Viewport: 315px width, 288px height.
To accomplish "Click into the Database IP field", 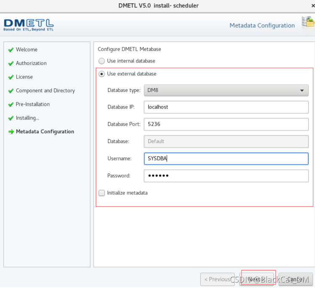I will click(x=226, y=107).
